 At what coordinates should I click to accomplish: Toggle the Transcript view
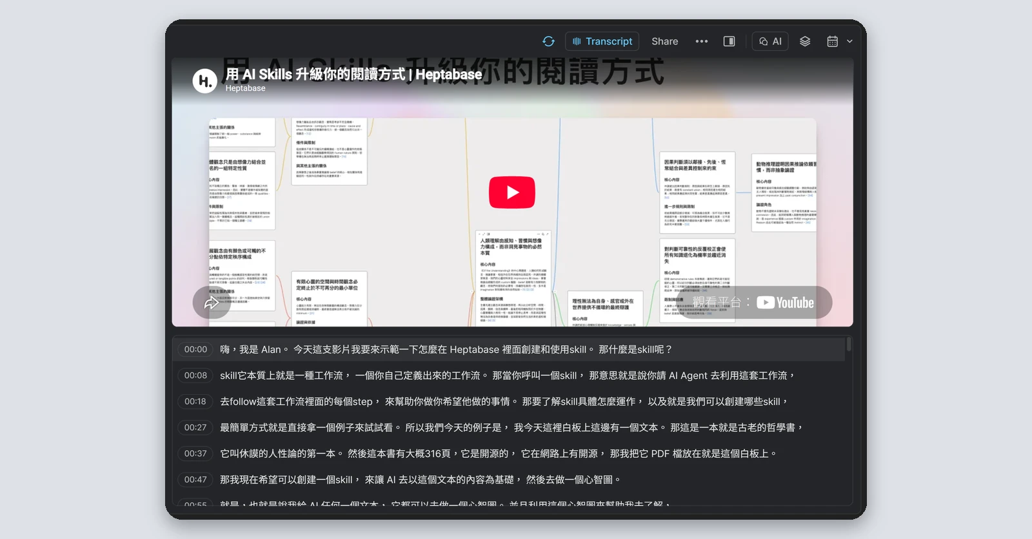(x=602, y=41)
